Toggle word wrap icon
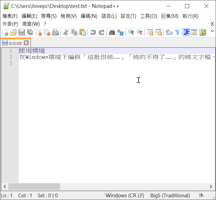 [169, 32]
